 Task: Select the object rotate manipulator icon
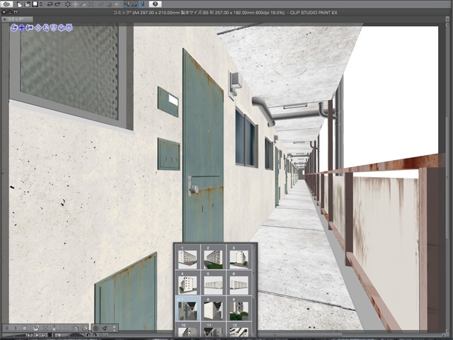(x=46, y=28)
